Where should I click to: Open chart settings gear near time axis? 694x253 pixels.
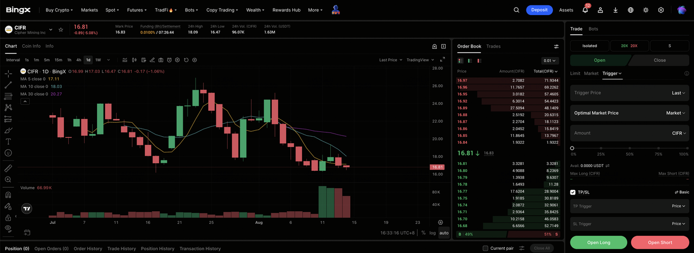tap(440, 222)
